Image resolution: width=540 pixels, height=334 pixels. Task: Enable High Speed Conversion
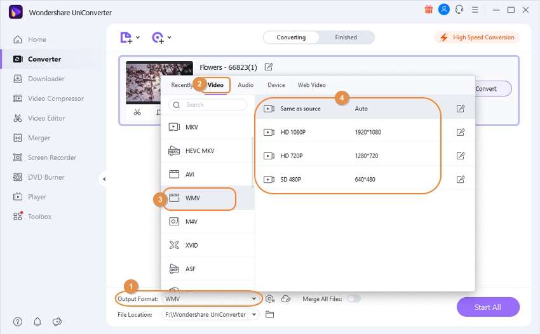pos(477,37)
